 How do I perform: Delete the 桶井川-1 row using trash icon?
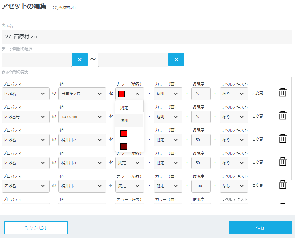click(283, 185)
